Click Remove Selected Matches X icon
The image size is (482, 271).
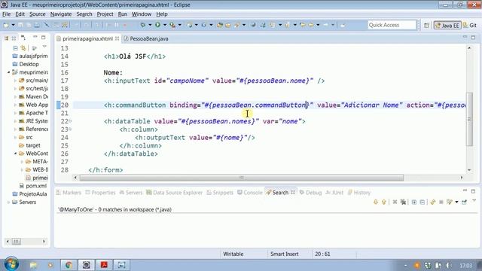[x=395, y=202]
